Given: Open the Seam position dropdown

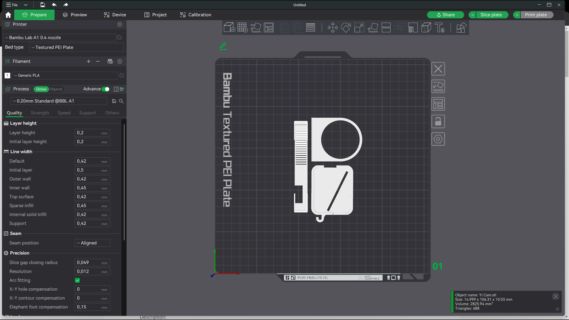Looking at the screenshot, I should pos(92,243).
